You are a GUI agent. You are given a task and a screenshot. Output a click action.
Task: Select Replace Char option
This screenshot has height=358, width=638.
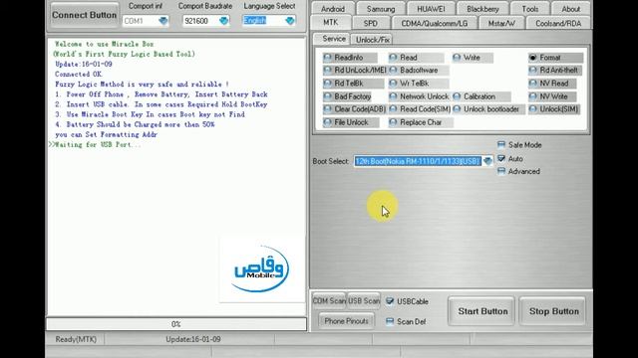421,122
